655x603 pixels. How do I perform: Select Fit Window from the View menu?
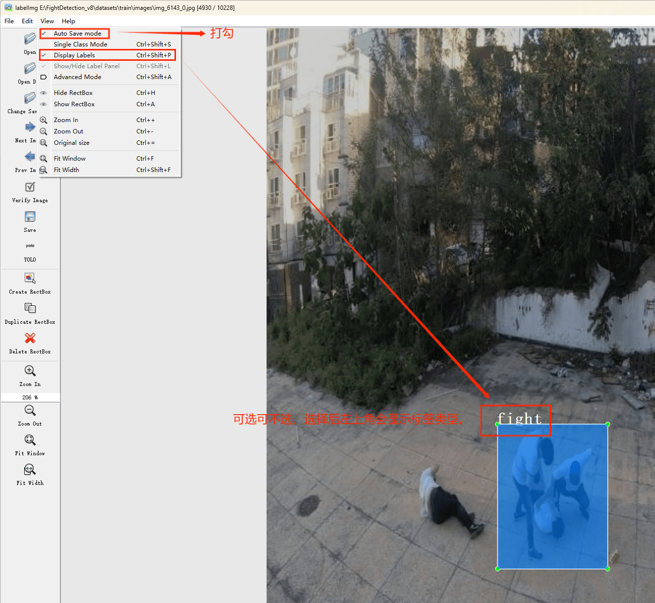(x=109, y=159)
